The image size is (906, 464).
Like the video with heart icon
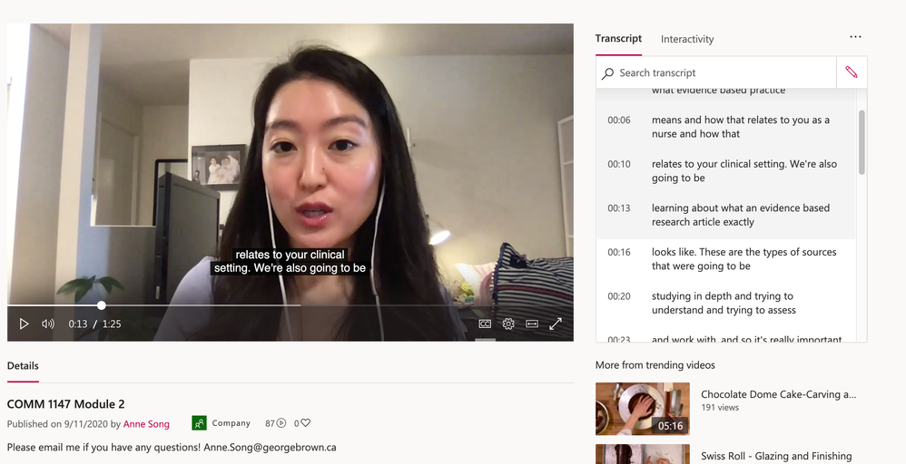tap(306, 423)
